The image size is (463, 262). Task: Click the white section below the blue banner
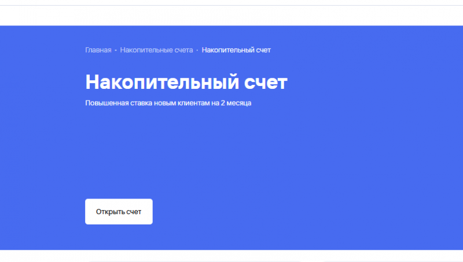tap(231, 256)
